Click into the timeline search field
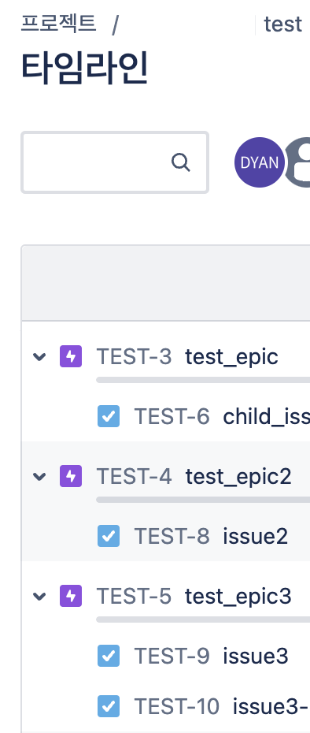The width and height of the screenshot is (310, 733). pyautogui.click(x=115, y=162)
